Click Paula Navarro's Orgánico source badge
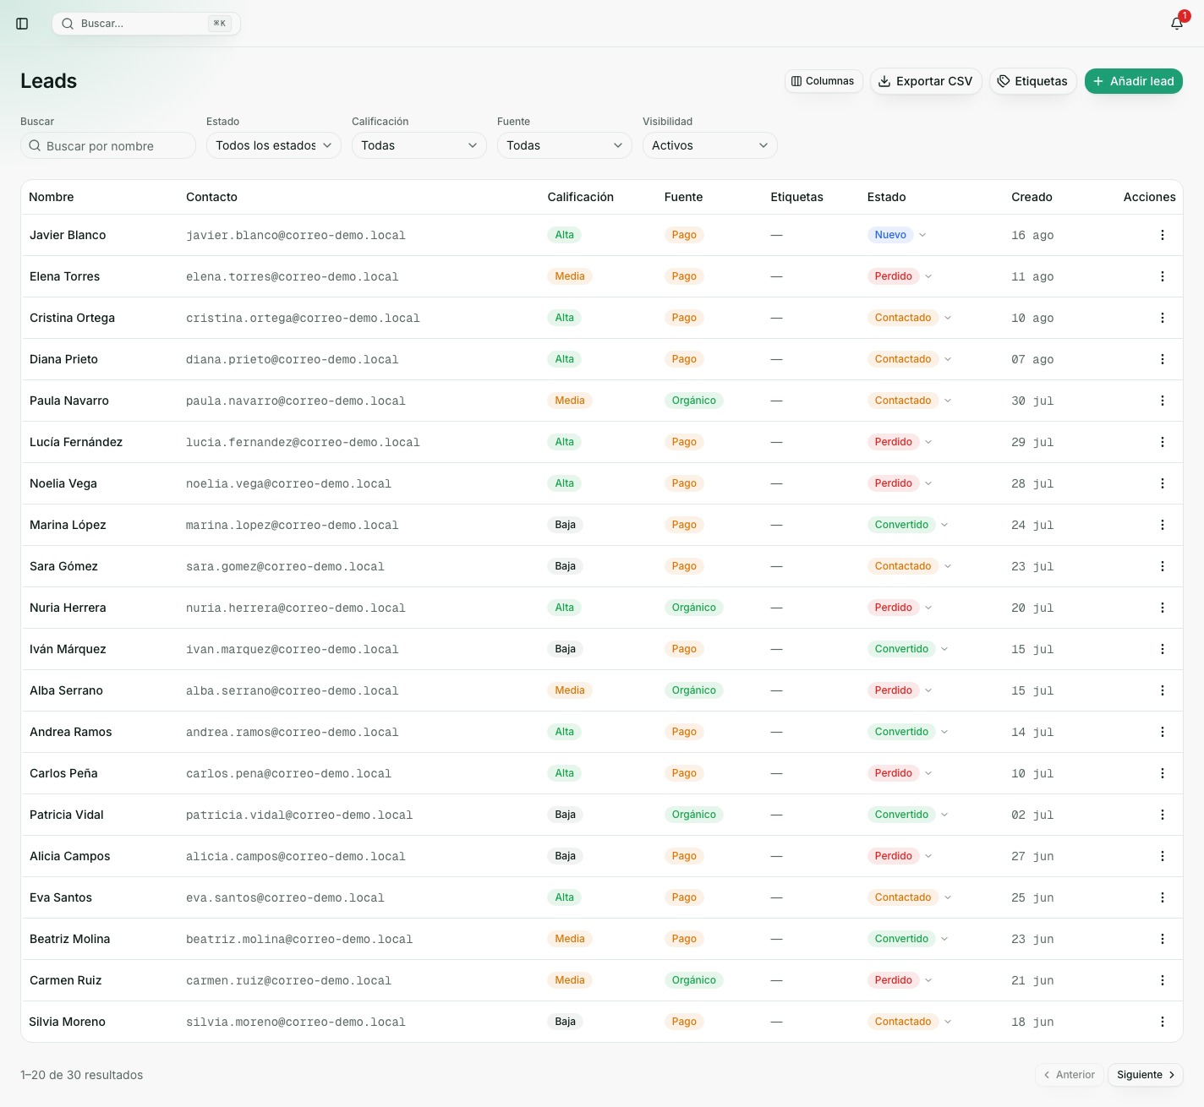 (694, 401)
